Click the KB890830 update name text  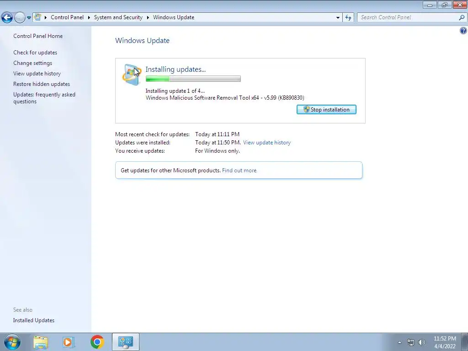pyautogui.click(x=225, y=98)
